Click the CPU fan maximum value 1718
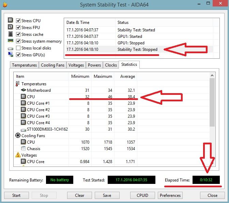Screen dimensions: 229x203 108,142
